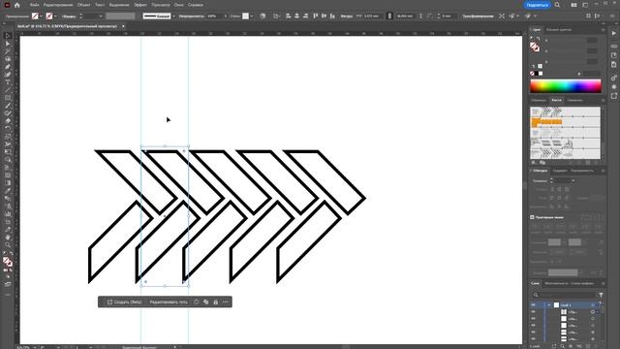Toggle visibility of the Слой 1 layer
This screenshot has width=620, height=349.
pos(534,305)
